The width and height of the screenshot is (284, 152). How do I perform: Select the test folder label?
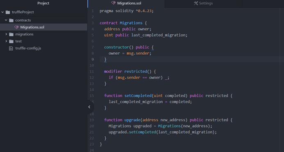click(18, 41)
